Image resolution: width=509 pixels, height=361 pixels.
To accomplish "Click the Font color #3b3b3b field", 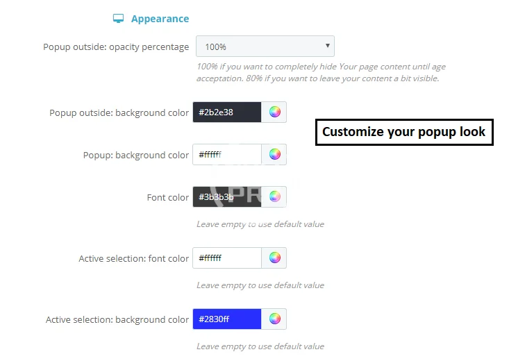I will coord(227,197).
